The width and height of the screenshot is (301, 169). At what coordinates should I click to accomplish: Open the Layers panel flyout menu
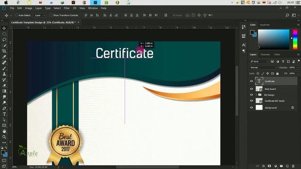pos(298,54)
